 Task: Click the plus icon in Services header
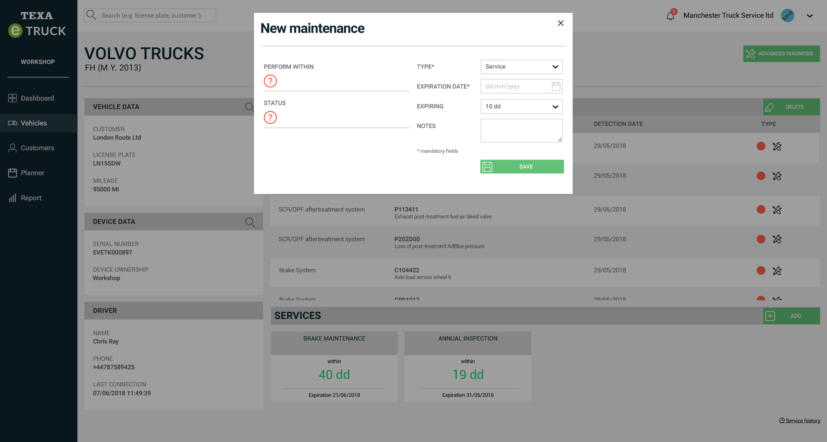[x=770, y=316]
